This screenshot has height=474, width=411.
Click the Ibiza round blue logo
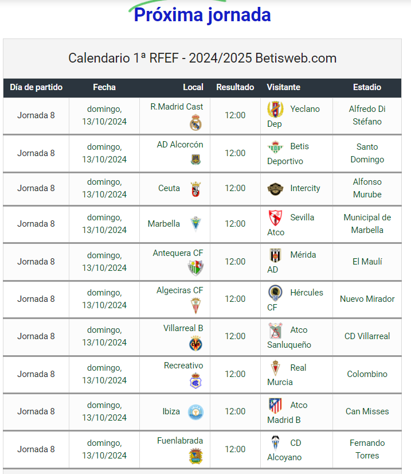[195, 413]
